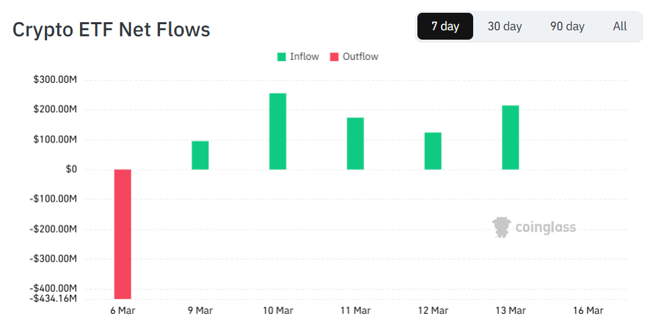Click the -$434.16M axis label

pos(55,298)
